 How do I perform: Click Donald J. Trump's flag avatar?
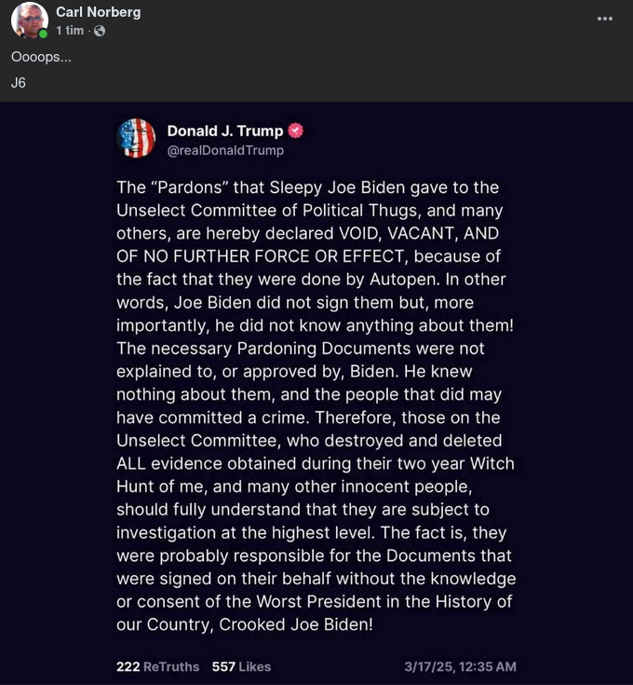(x=136, y=138)
